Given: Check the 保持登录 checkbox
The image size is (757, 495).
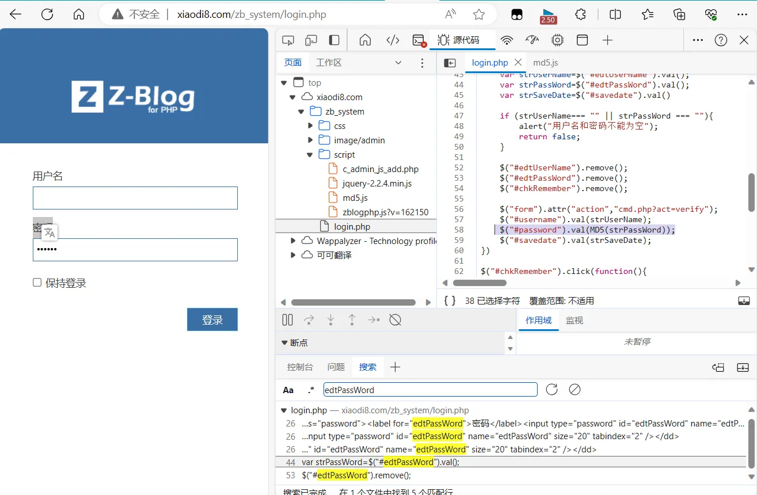Looking at the screenshot, I should (37, 283).
